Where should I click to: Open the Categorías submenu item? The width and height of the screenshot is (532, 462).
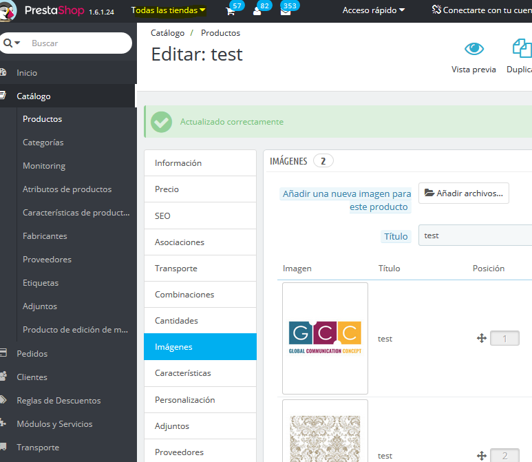tap(43, 143)
